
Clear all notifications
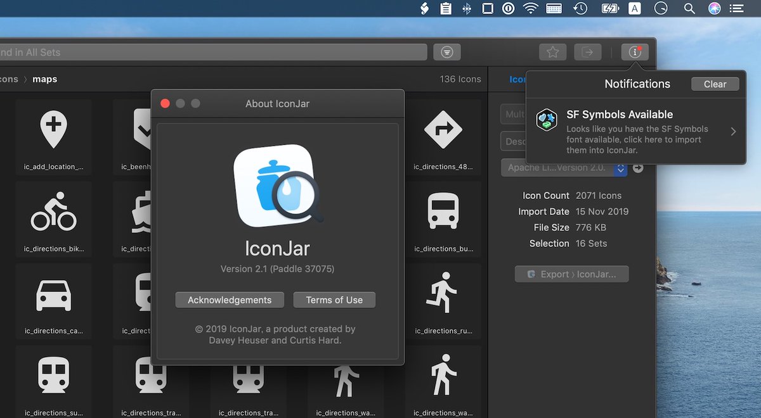pos(715,84)
